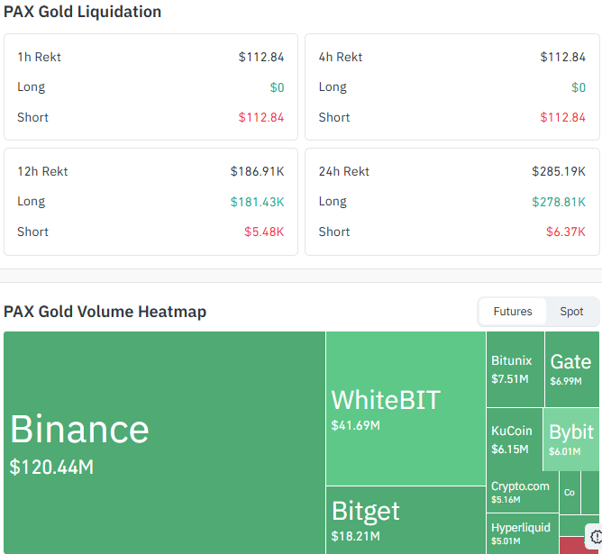Click the 24h Rekt label

point(344,171)
